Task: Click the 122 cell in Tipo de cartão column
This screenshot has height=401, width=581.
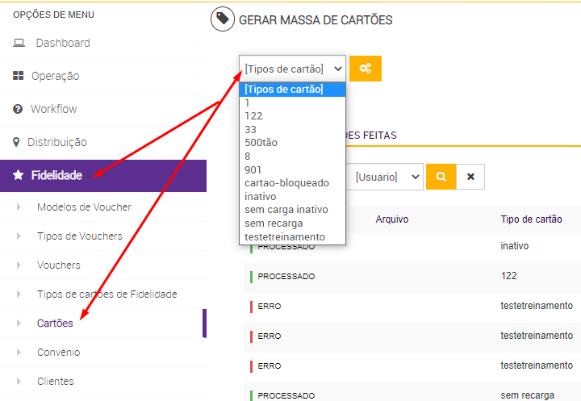Action: [508, 276]
